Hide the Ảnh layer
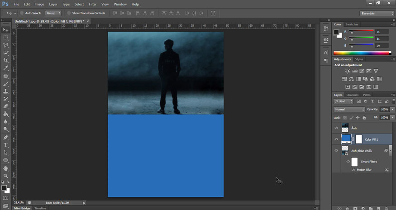Screen dimensions: 396x210 click(336, 128)
